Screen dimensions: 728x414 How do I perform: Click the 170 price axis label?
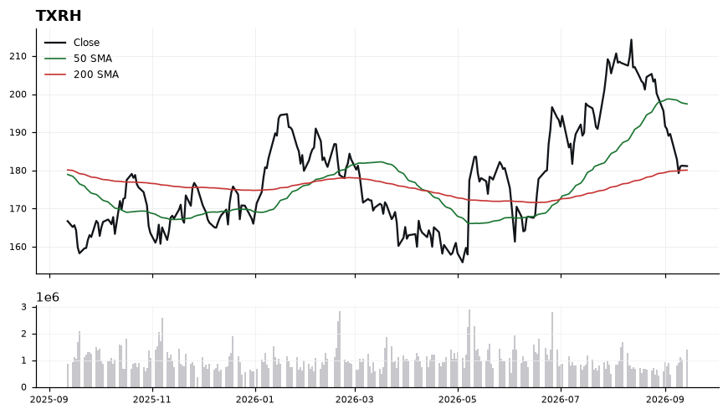click(x=18, y=209)
